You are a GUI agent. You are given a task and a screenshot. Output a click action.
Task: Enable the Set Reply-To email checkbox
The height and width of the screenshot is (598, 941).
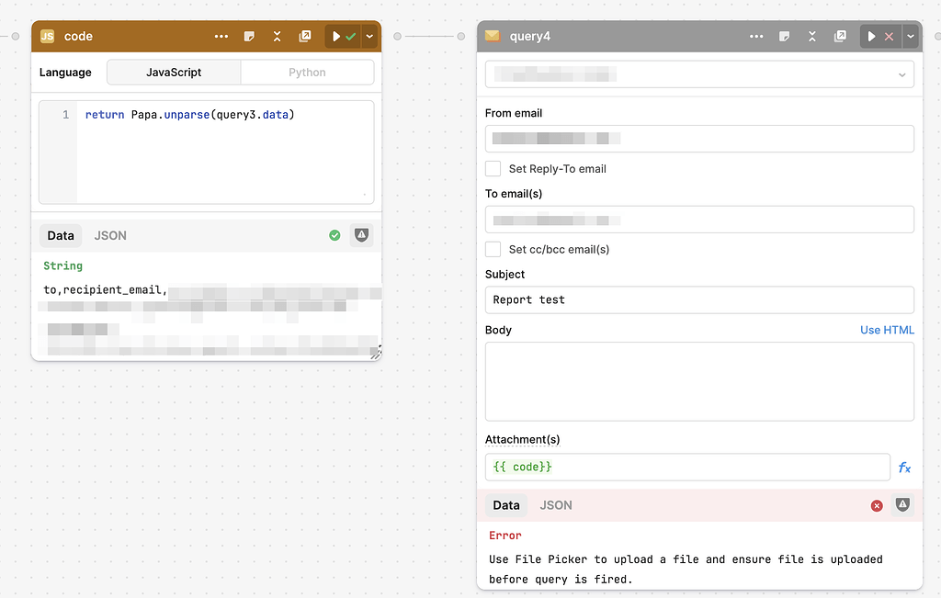[493, 168]
